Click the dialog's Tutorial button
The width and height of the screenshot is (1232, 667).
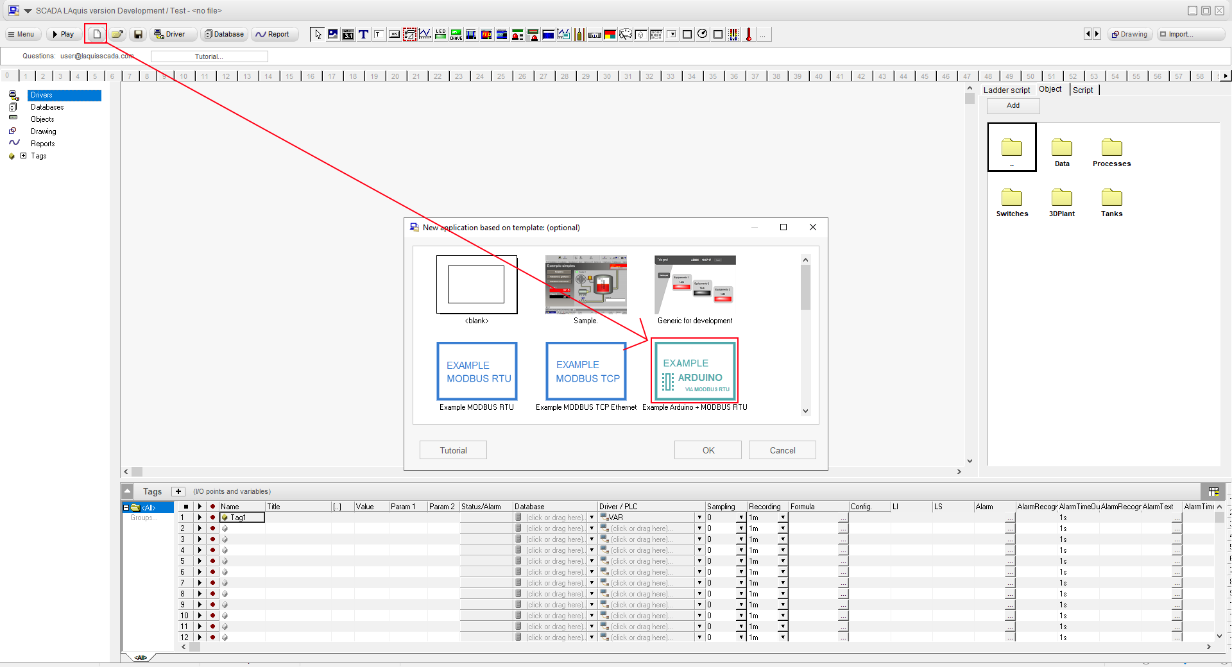453,450
